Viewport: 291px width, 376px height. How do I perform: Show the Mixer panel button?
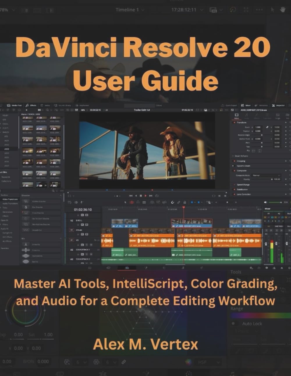(246, 105)
